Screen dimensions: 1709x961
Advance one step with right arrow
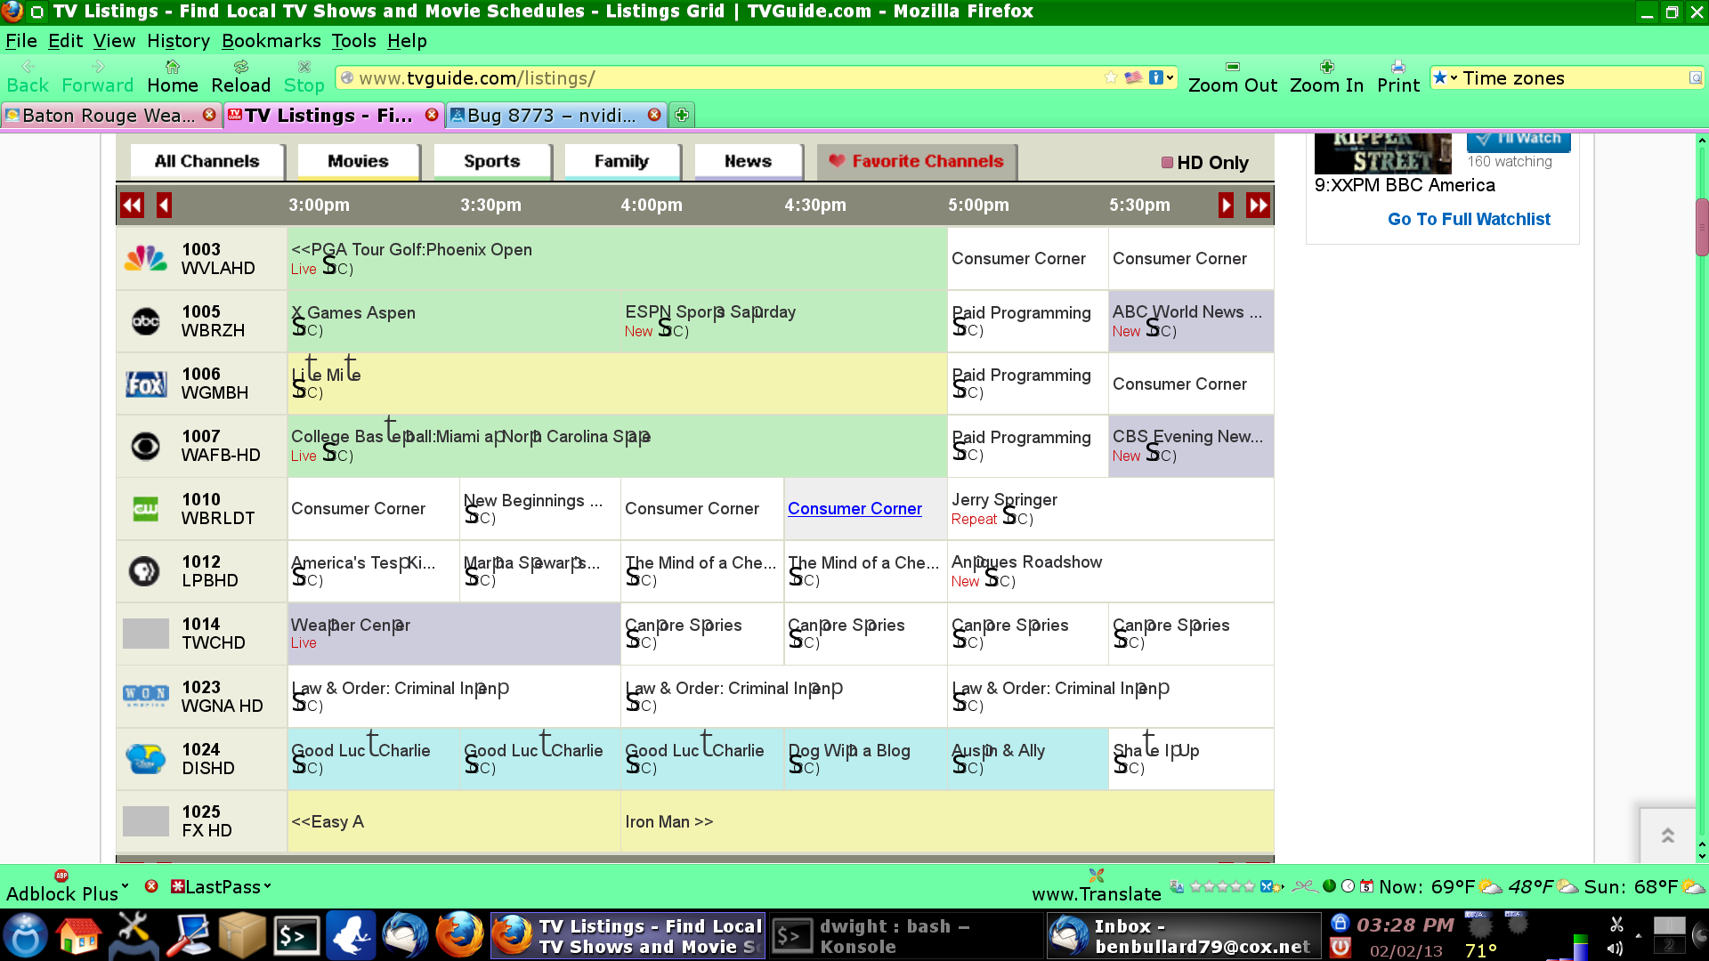click(1226, 205)
